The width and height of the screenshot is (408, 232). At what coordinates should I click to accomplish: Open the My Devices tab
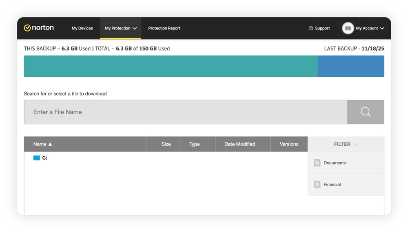[x=82, y=28]
